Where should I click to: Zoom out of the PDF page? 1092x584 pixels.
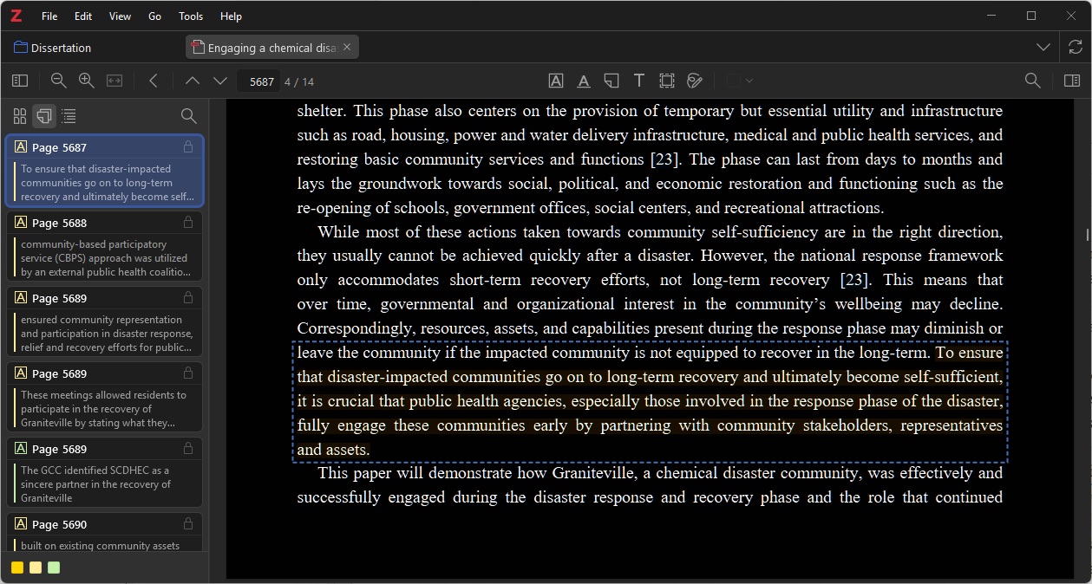pos(59,81)
